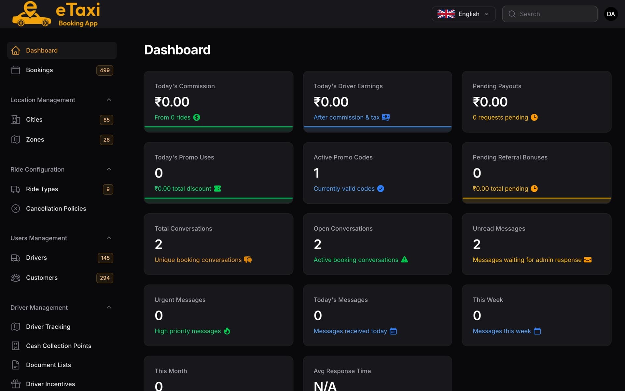Click the 'Active booking conversations' text
625x391 pixels.
point(356,260)
